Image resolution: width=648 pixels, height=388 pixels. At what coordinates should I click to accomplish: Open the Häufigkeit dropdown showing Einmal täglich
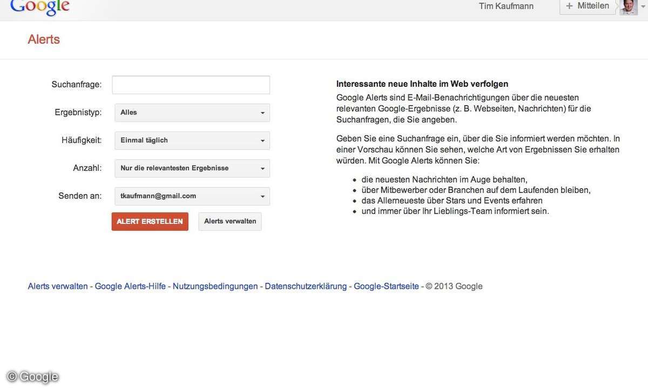pos(192,141)
